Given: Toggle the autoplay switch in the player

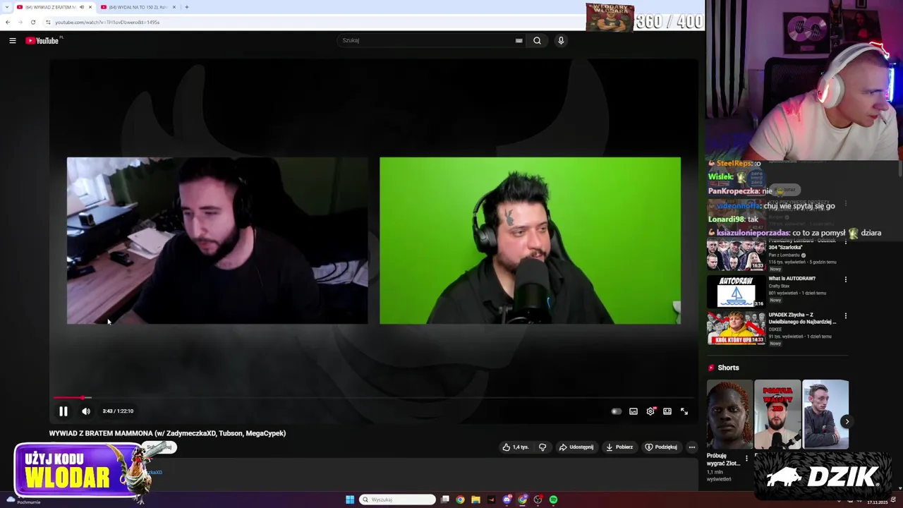Looking at the screenshot, I should pyautogui.click(x=616, y=411).
